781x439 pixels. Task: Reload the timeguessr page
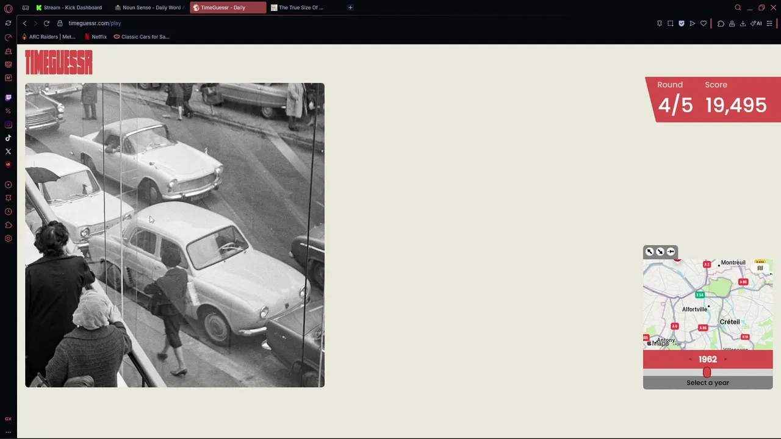[x=46, y=23]
